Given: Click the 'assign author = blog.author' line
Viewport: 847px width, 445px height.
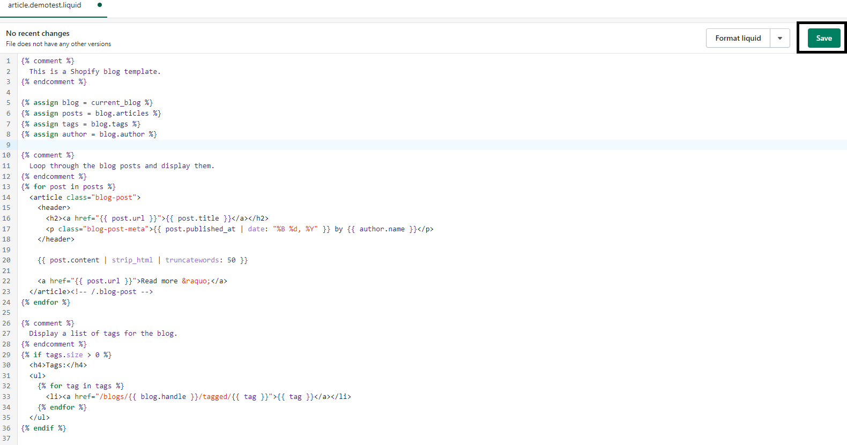Looking at the screenshot, I should (x=89, y=134).
